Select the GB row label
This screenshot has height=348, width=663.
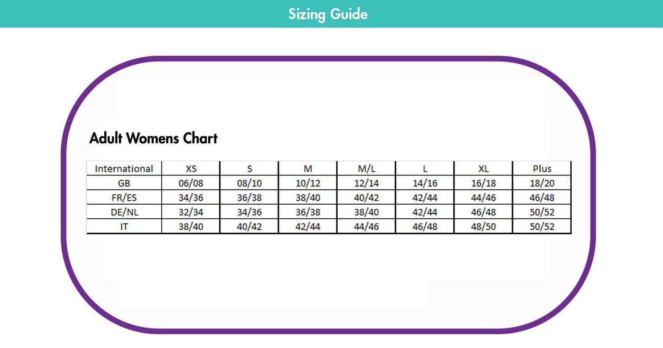[124, 183]
